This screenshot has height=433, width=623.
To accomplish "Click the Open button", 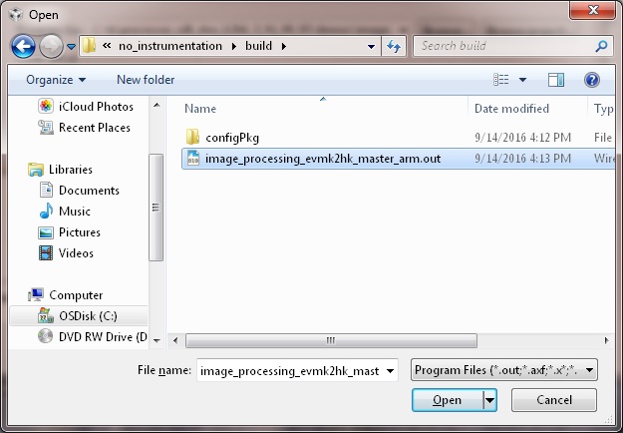I will pyautogui.click(x=446, y=400).
